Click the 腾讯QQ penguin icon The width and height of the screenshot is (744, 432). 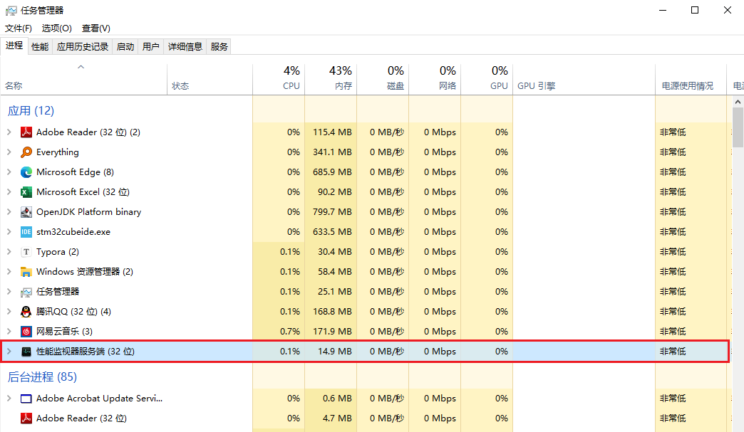point(26,312)
